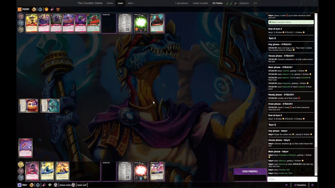The image size is (335, 188).
Task: Click STEACK1's Pioche (17) draw pile
Action: (x=141, y=23)
